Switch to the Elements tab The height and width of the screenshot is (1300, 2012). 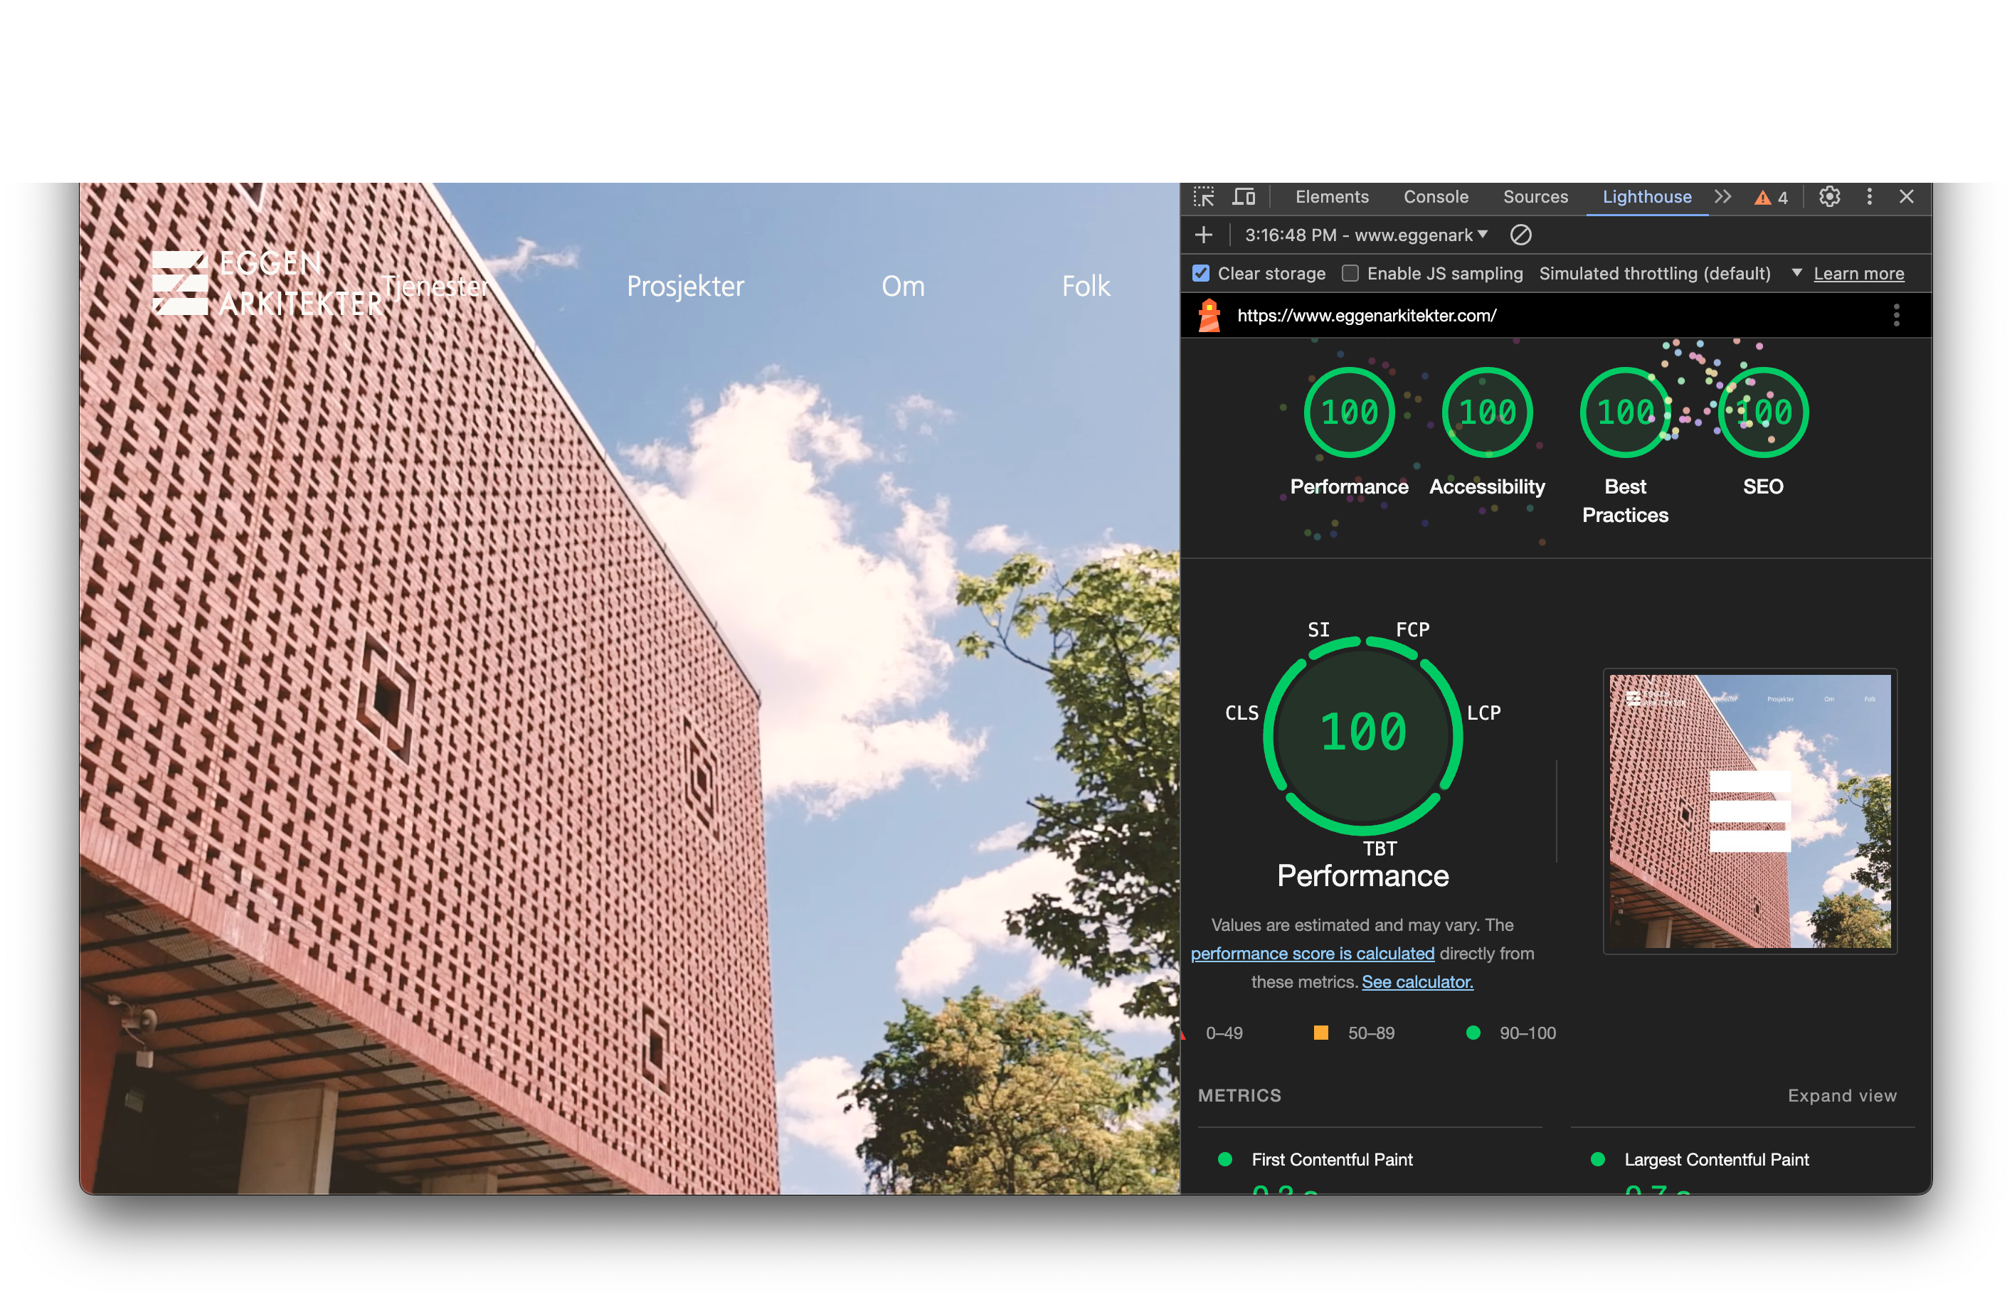(x=1331, y=197)
